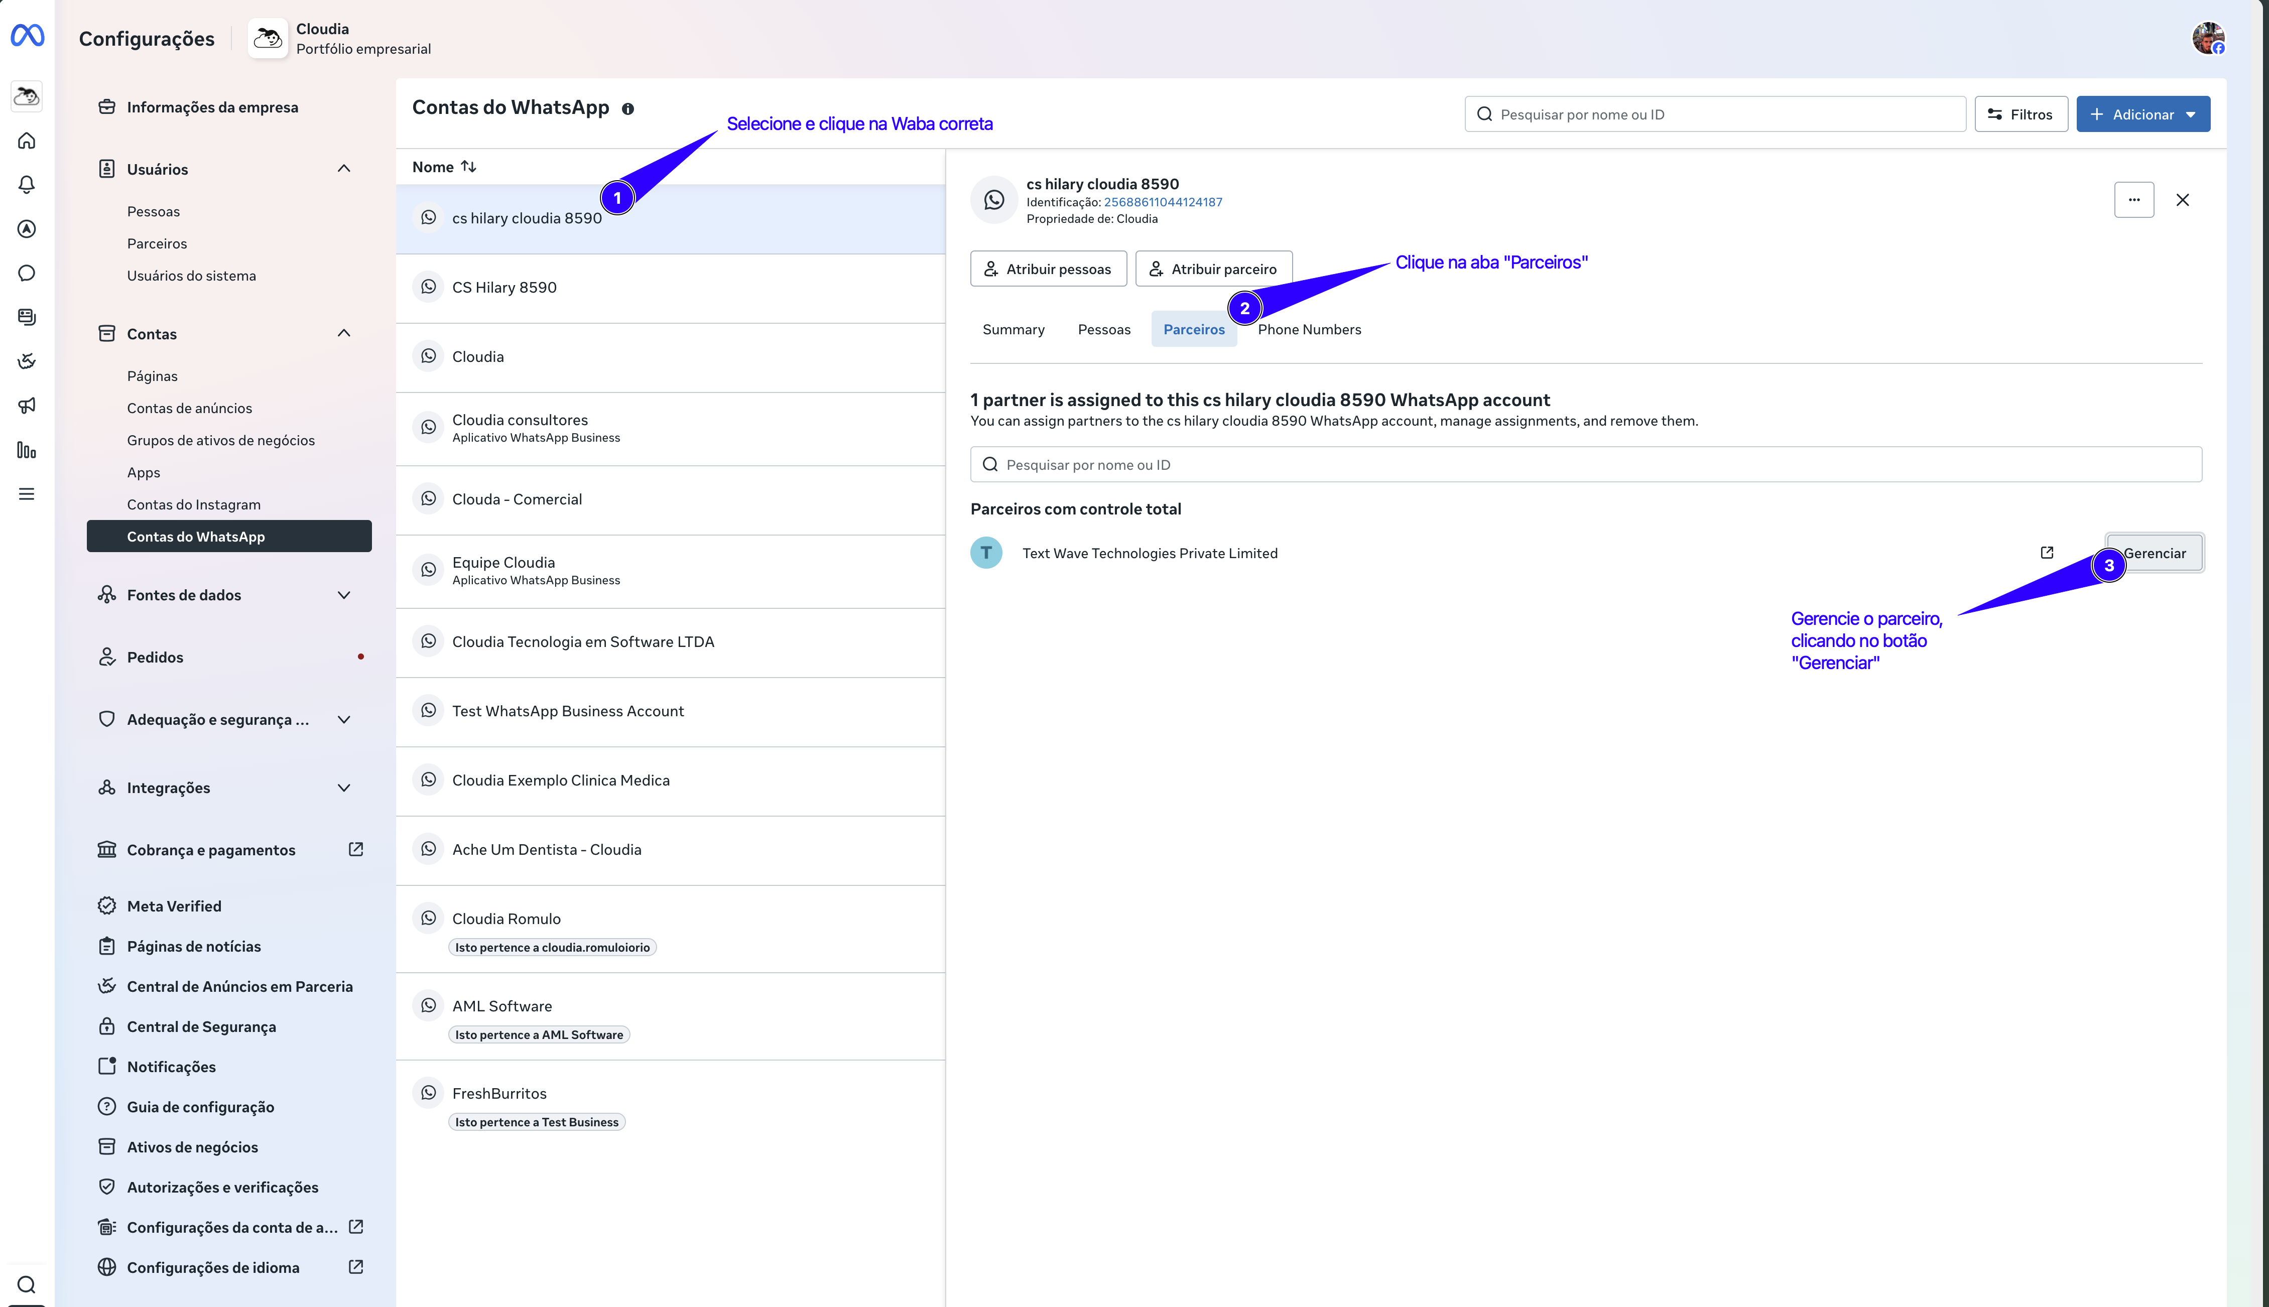
Task: Open Informações da empresa
Action: pyautogui.click(x=212, y=107)
